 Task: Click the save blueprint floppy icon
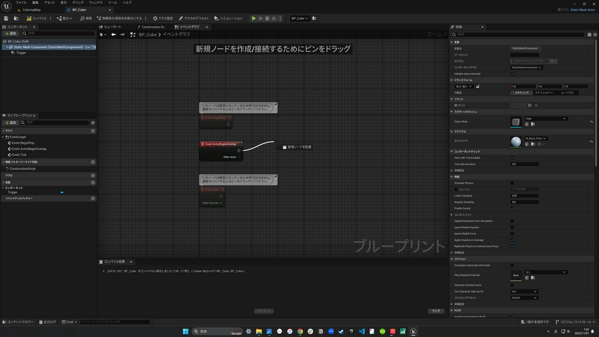pos(6,18)
